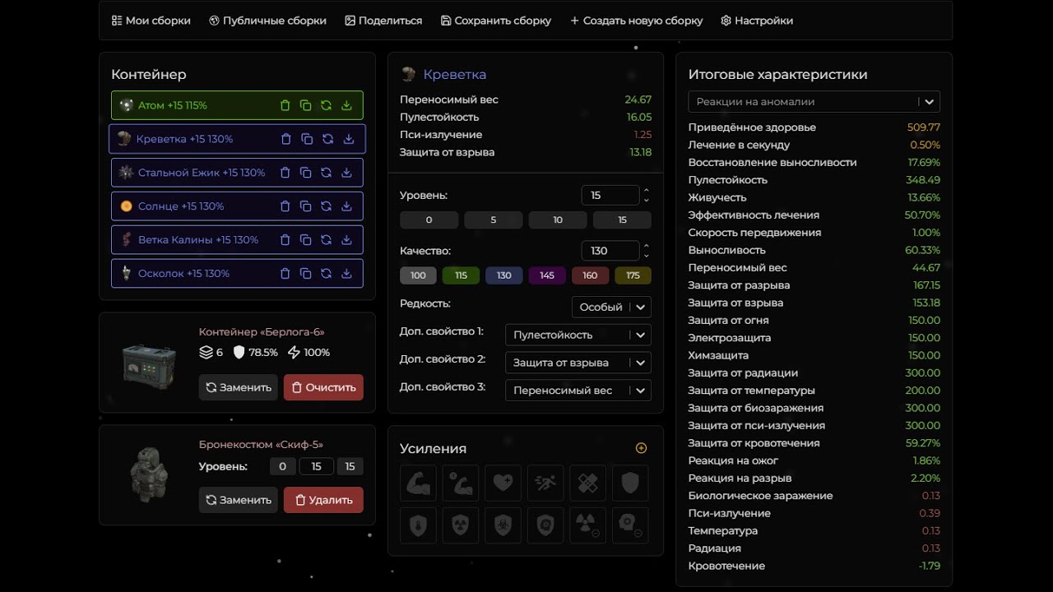The image size is (1053, 592).
Task: Toggle the radiation shield boost
Action: pos(461,525)
